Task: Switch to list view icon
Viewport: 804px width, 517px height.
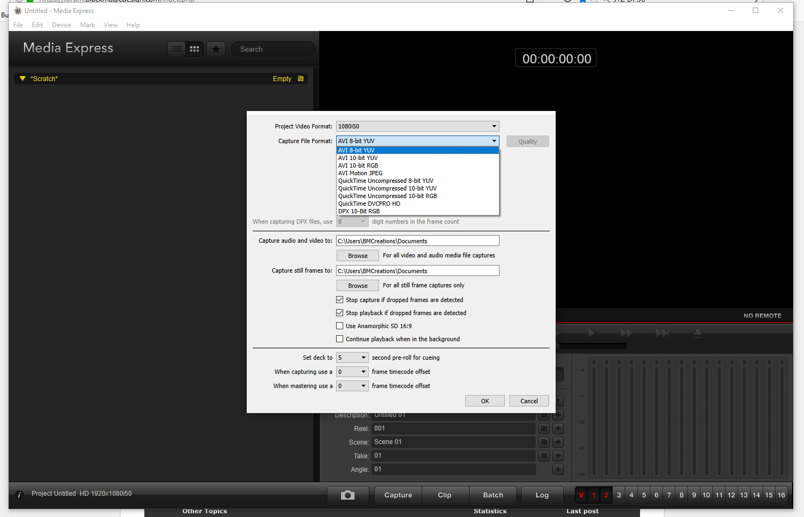Action: pyautogui.click(x=176, y=49)
